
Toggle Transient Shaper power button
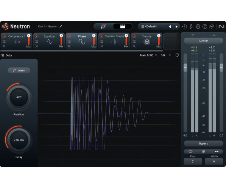point(101,36)
